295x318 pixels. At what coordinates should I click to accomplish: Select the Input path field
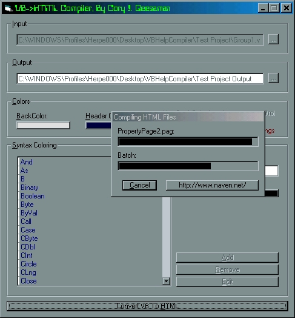[140, 40]
